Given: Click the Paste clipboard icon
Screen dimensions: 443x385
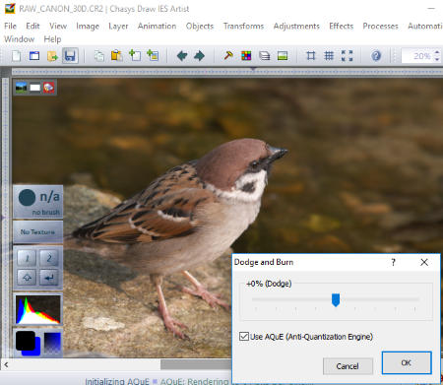Looking at the screenshot, I should pos(116,55).
